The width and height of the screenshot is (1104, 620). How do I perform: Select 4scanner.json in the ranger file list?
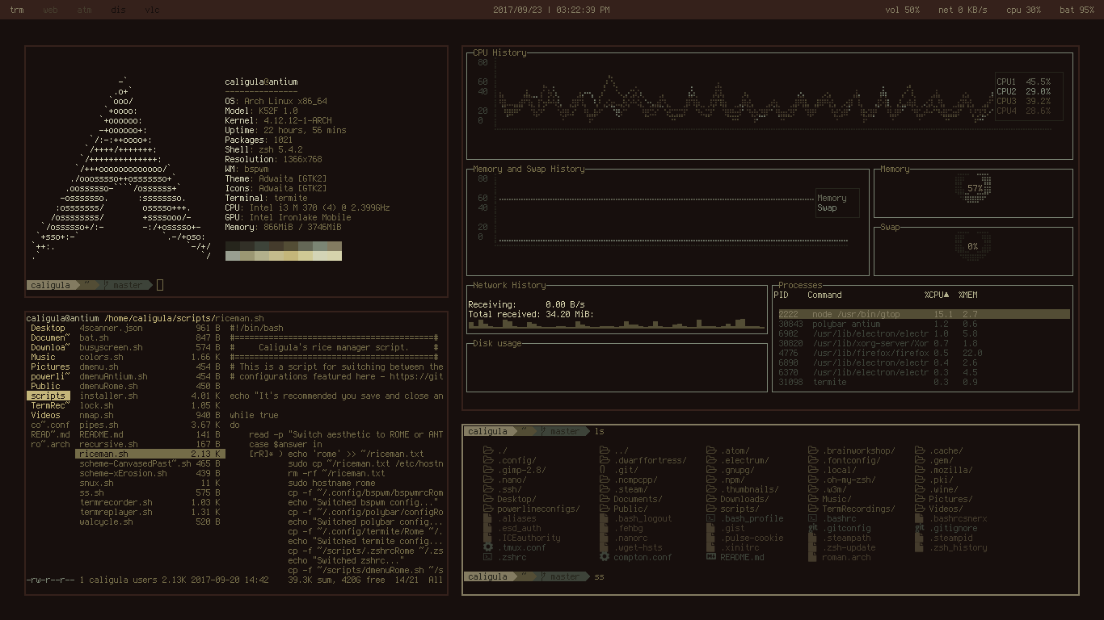tap(150, 328)
